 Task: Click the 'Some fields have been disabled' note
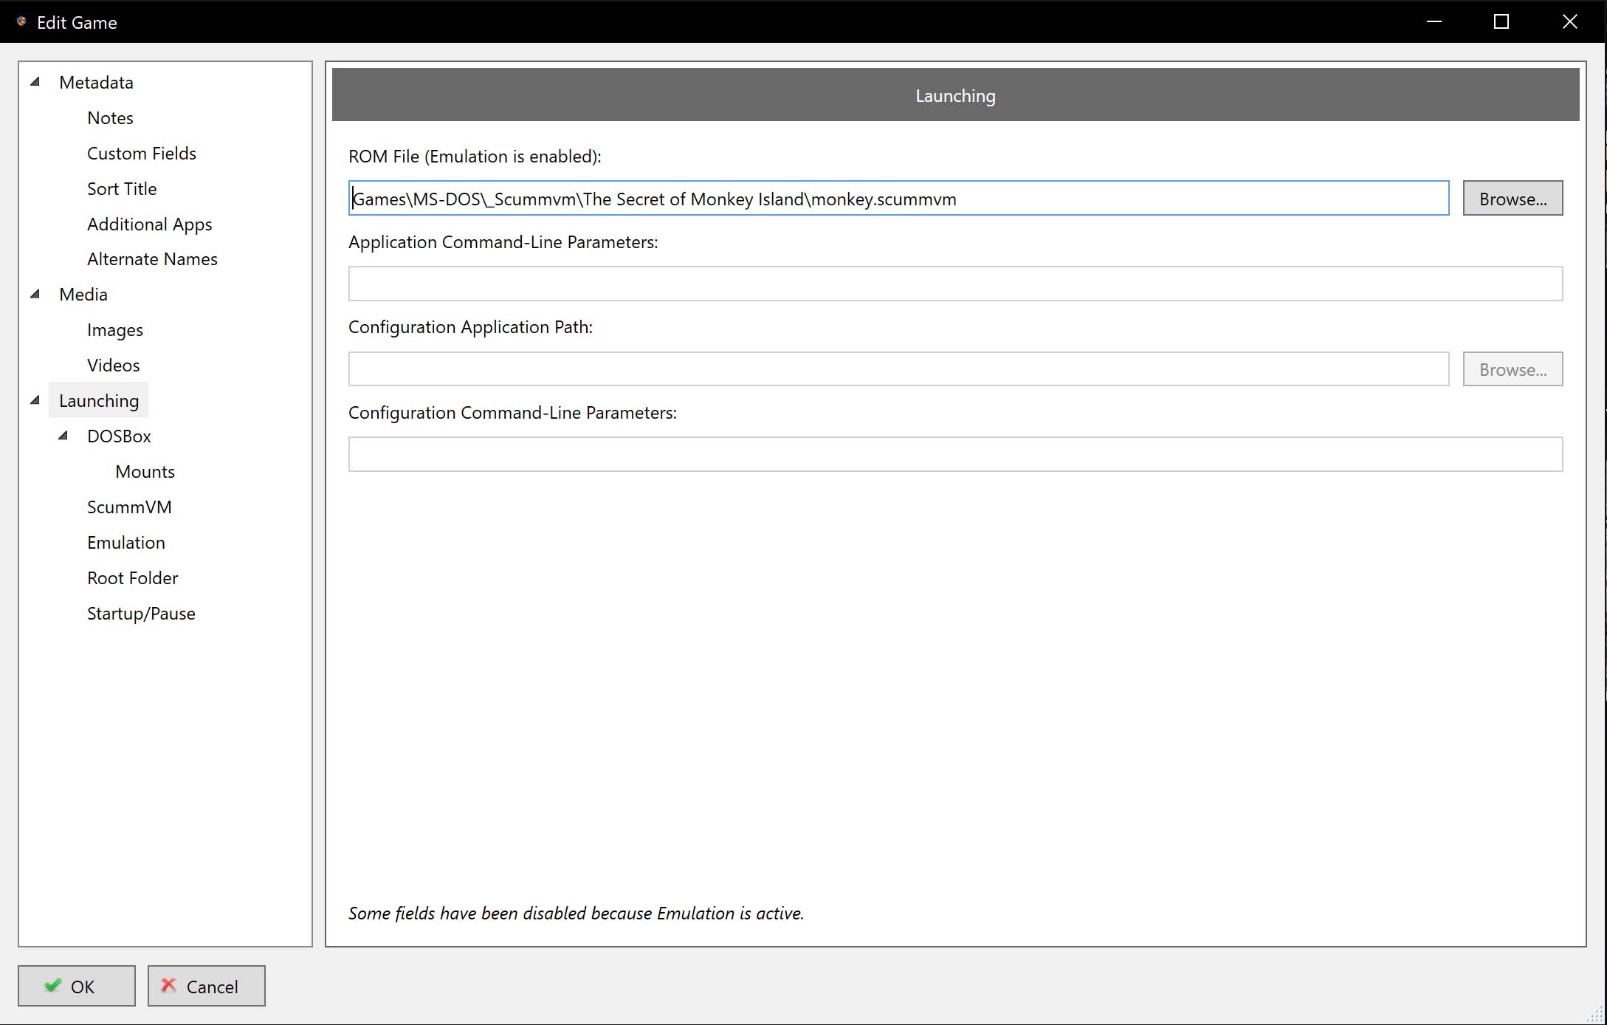pyautogui.click(x=576, y=913)
